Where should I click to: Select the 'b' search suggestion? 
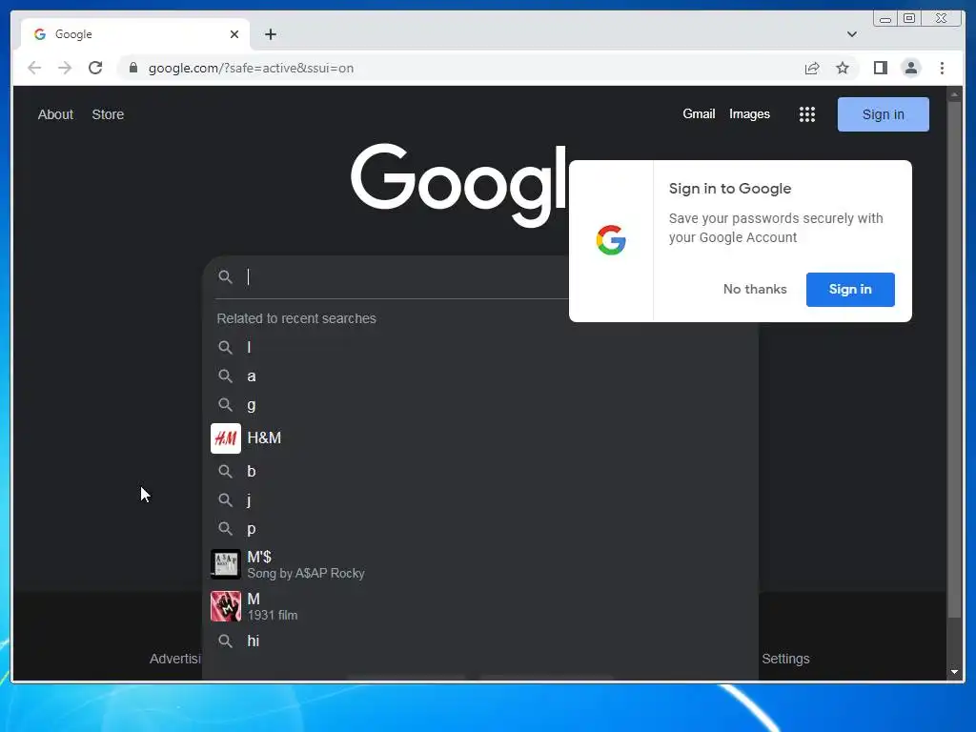pos(480,471)
